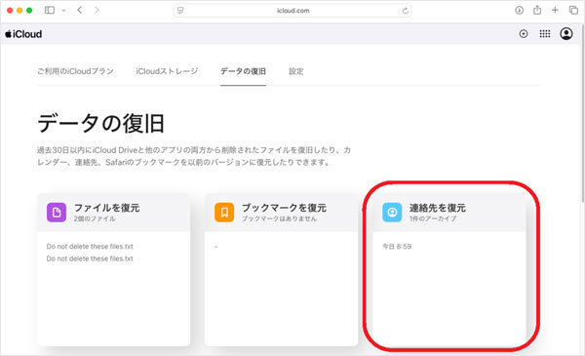
Task: Click the iCloud logo
Action: pos(23,34)
